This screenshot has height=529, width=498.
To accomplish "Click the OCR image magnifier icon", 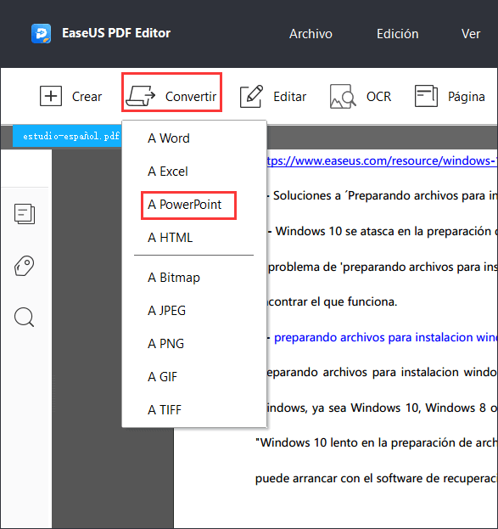I will (343, 97).
